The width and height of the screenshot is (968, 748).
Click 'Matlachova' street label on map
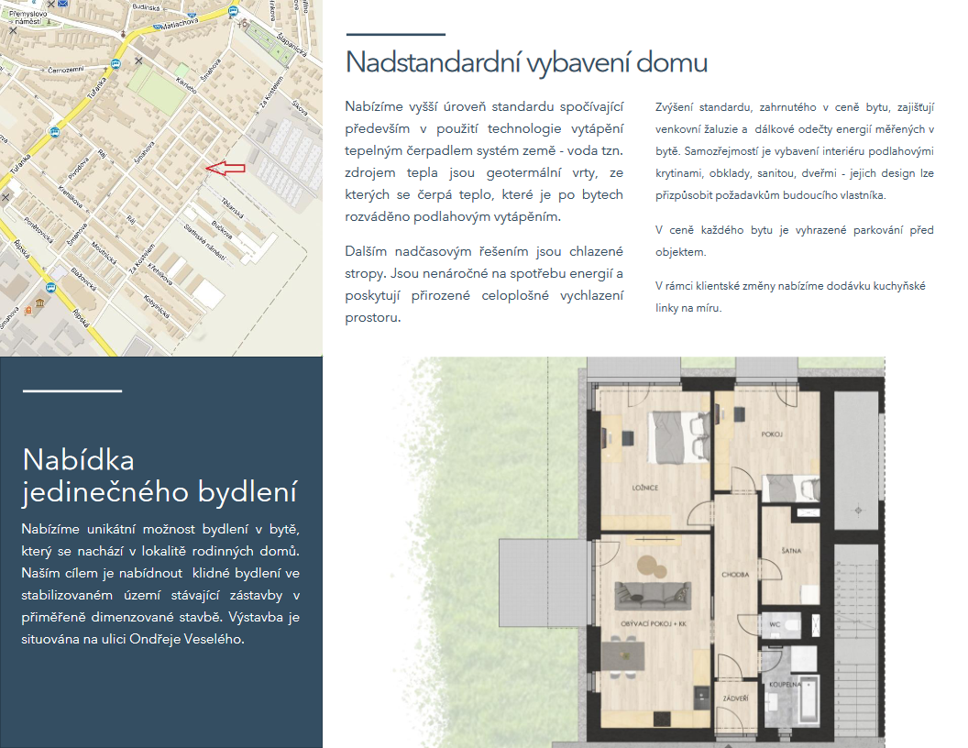tap(179, 24)
